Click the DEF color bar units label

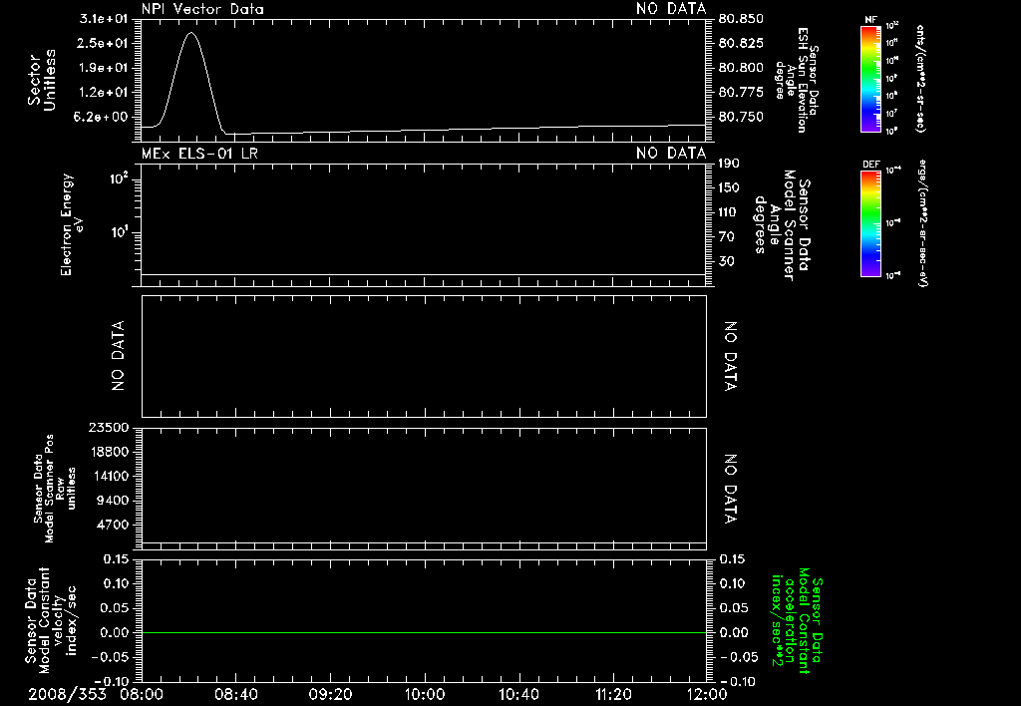[922, 223]
